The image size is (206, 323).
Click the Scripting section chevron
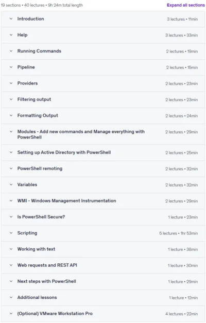(11, 233)
